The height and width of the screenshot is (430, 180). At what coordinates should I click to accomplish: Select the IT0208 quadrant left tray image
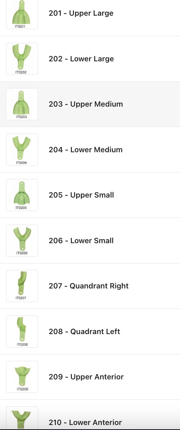pyautogui.click(x=22, y=332)
